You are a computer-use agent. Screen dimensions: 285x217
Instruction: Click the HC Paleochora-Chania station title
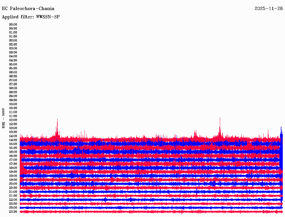click(28, 9)
